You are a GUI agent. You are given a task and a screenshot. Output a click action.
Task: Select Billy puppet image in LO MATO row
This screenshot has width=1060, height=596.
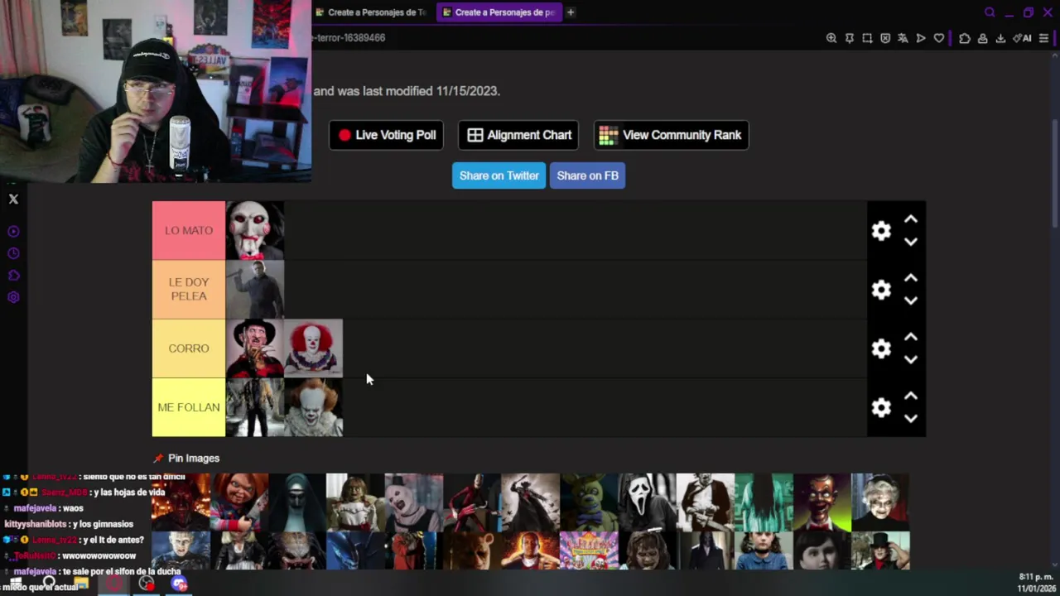pyautogui.click(x=255, y=231)
